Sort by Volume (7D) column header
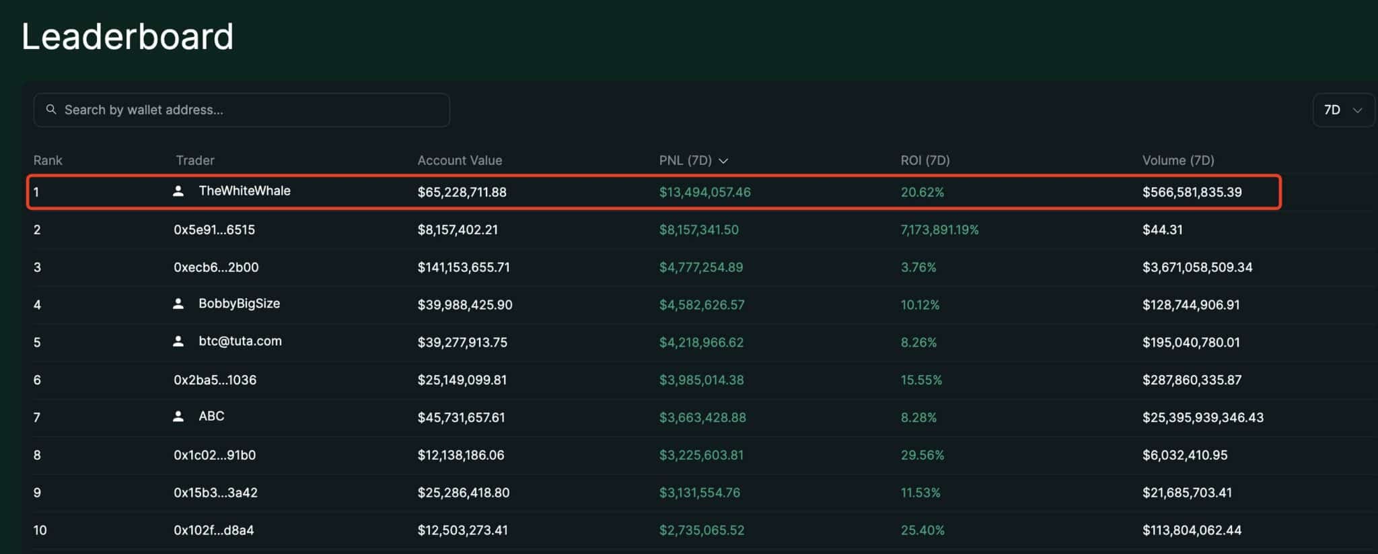This screenshot has width=1378, height=554. click(1177, 160)
